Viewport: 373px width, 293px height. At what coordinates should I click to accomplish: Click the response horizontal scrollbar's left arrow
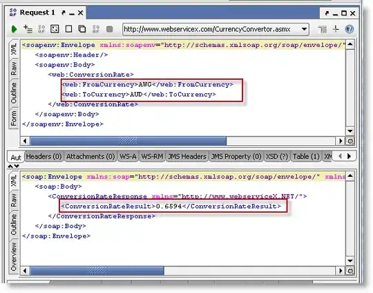(x=25, y=271)
